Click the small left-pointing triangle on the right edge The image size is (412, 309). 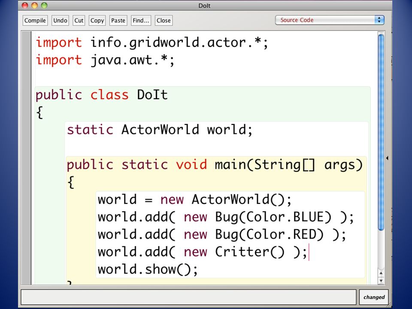[387, 158]
